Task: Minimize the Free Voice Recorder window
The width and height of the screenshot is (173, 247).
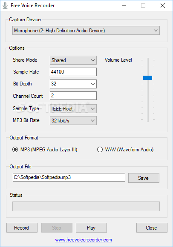Action: pos(124,6)
